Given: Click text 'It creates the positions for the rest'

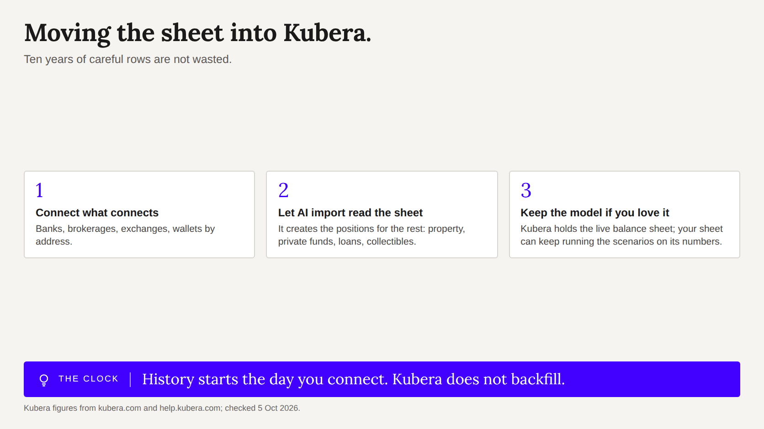Looking at the screenshot, I should point(351,229).
